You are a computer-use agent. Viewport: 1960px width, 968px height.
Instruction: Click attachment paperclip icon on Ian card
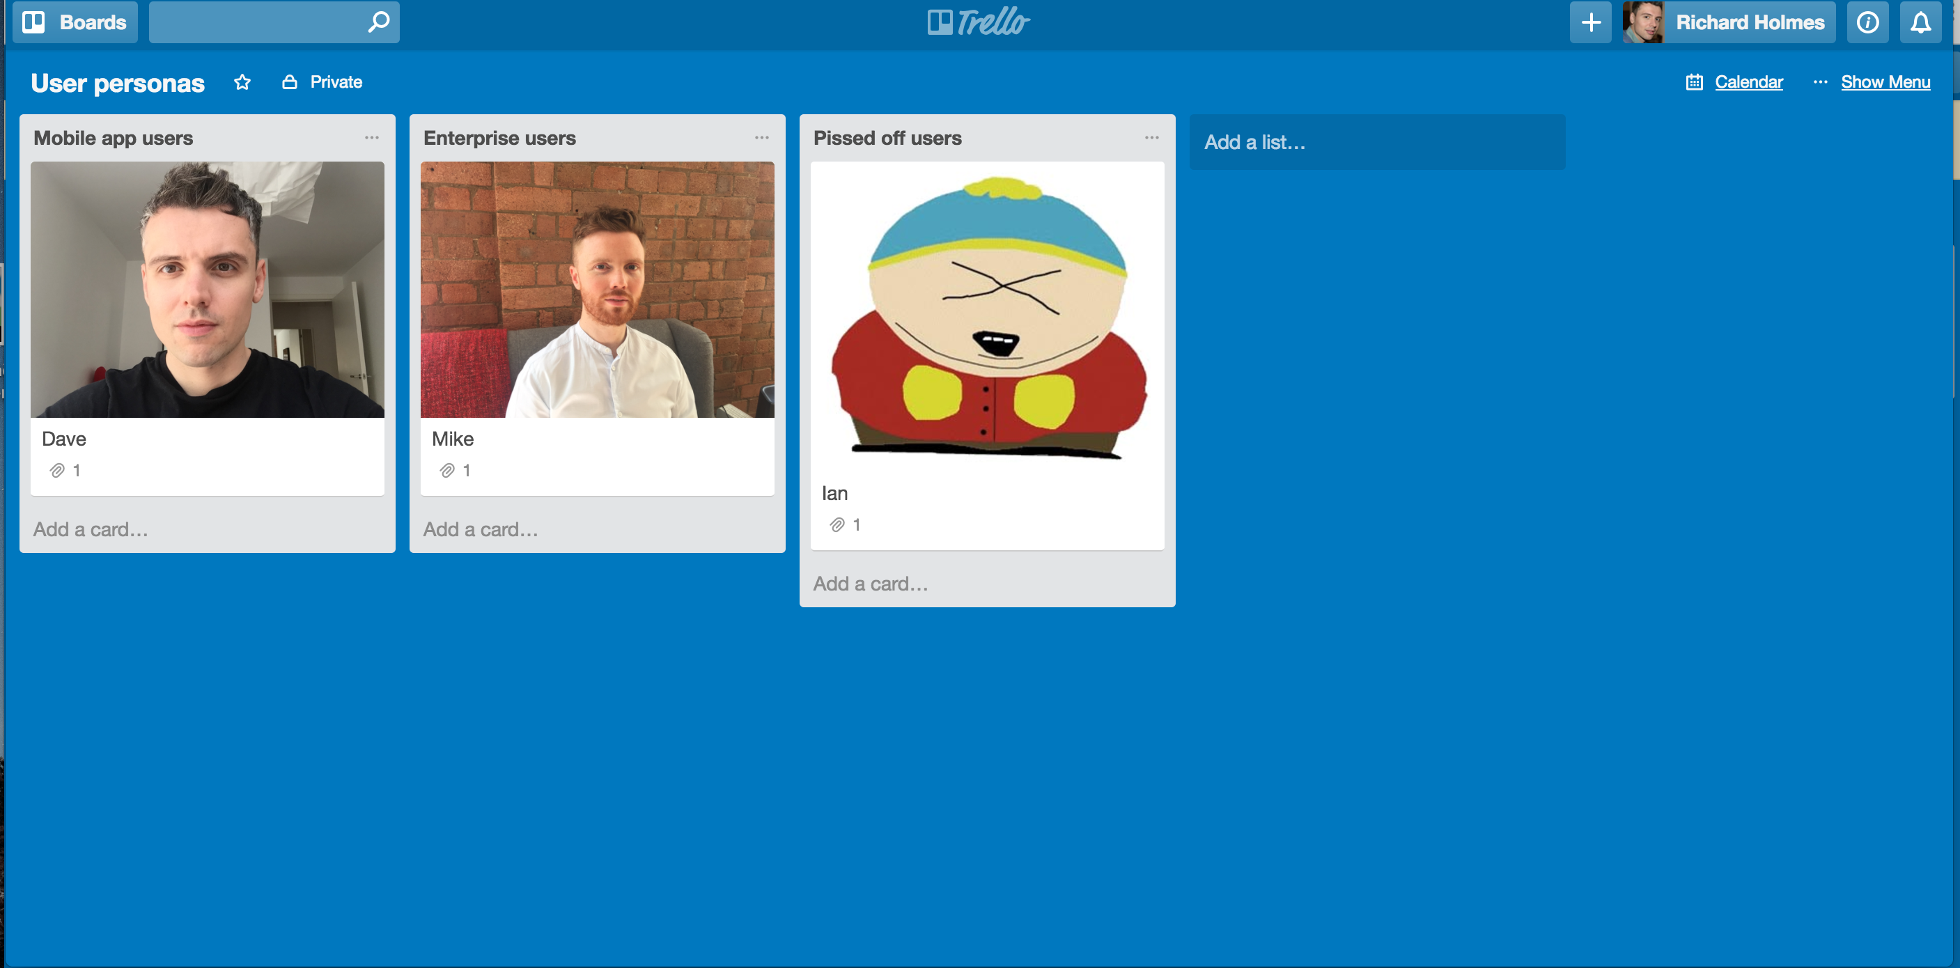[837, 524]
